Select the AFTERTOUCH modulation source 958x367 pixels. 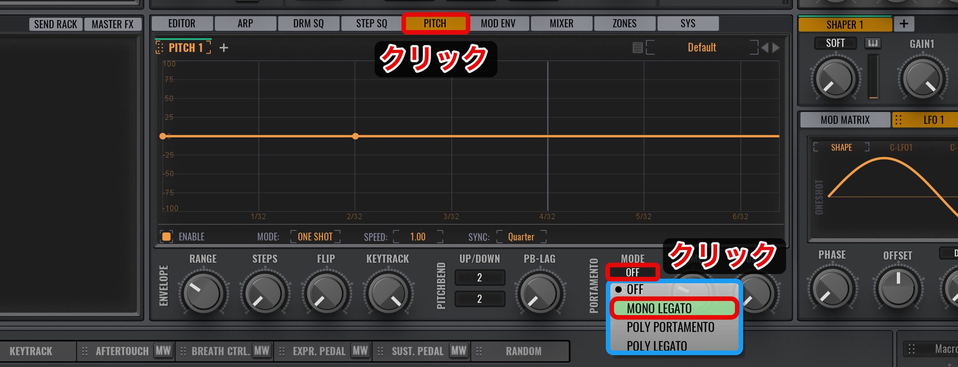tap(122, 351)
